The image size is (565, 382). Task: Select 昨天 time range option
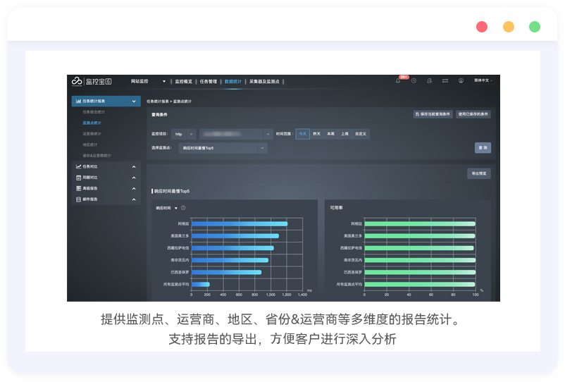point(317,133)
